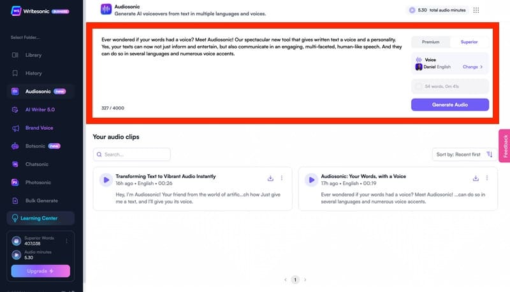Click the History bookmark icon
Screen dimensions: 510x292
pos(15,73)
